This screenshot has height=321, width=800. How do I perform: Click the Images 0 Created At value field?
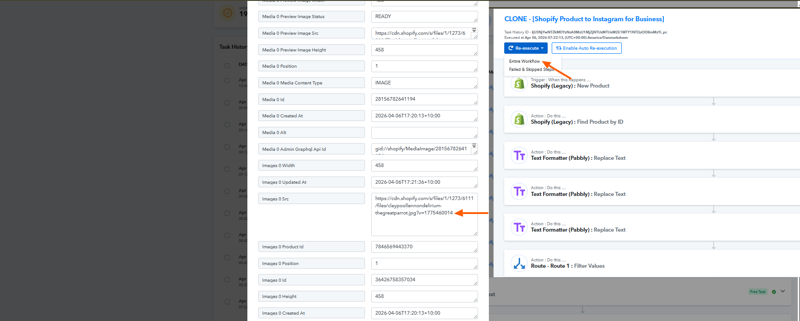[424, 313]
